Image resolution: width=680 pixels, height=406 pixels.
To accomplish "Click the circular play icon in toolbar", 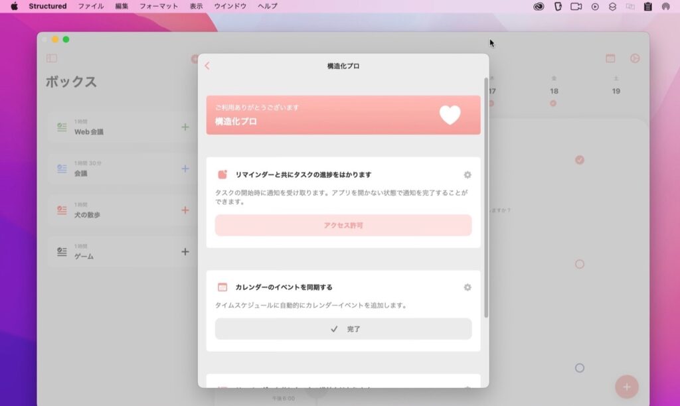I will coord(635,58).
